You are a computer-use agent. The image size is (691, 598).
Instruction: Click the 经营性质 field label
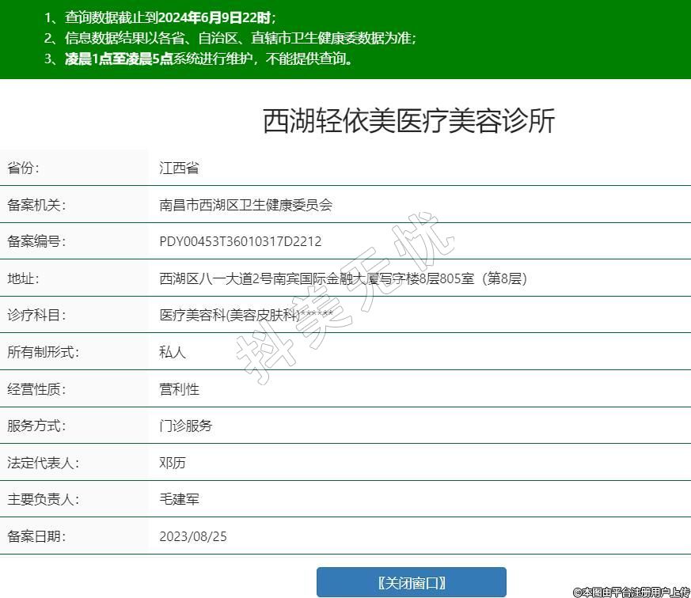(36, 389)
